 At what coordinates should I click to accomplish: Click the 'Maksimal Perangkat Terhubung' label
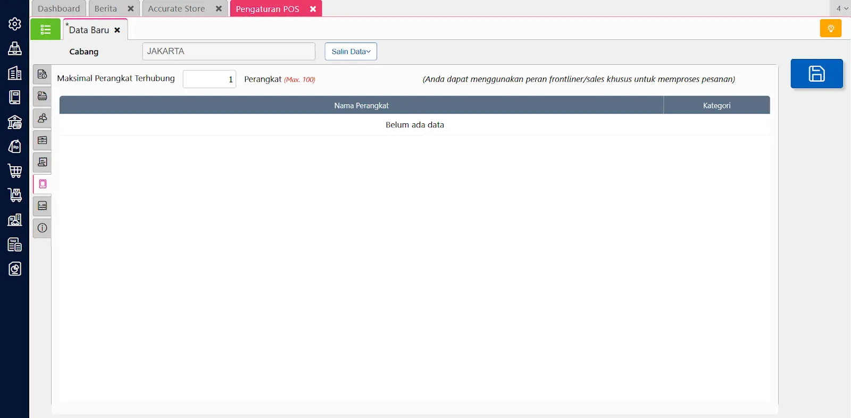pos(116,78)
